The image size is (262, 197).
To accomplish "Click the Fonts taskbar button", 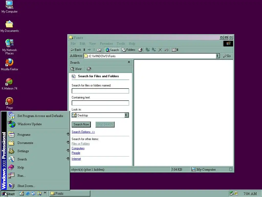I will 70,193.
